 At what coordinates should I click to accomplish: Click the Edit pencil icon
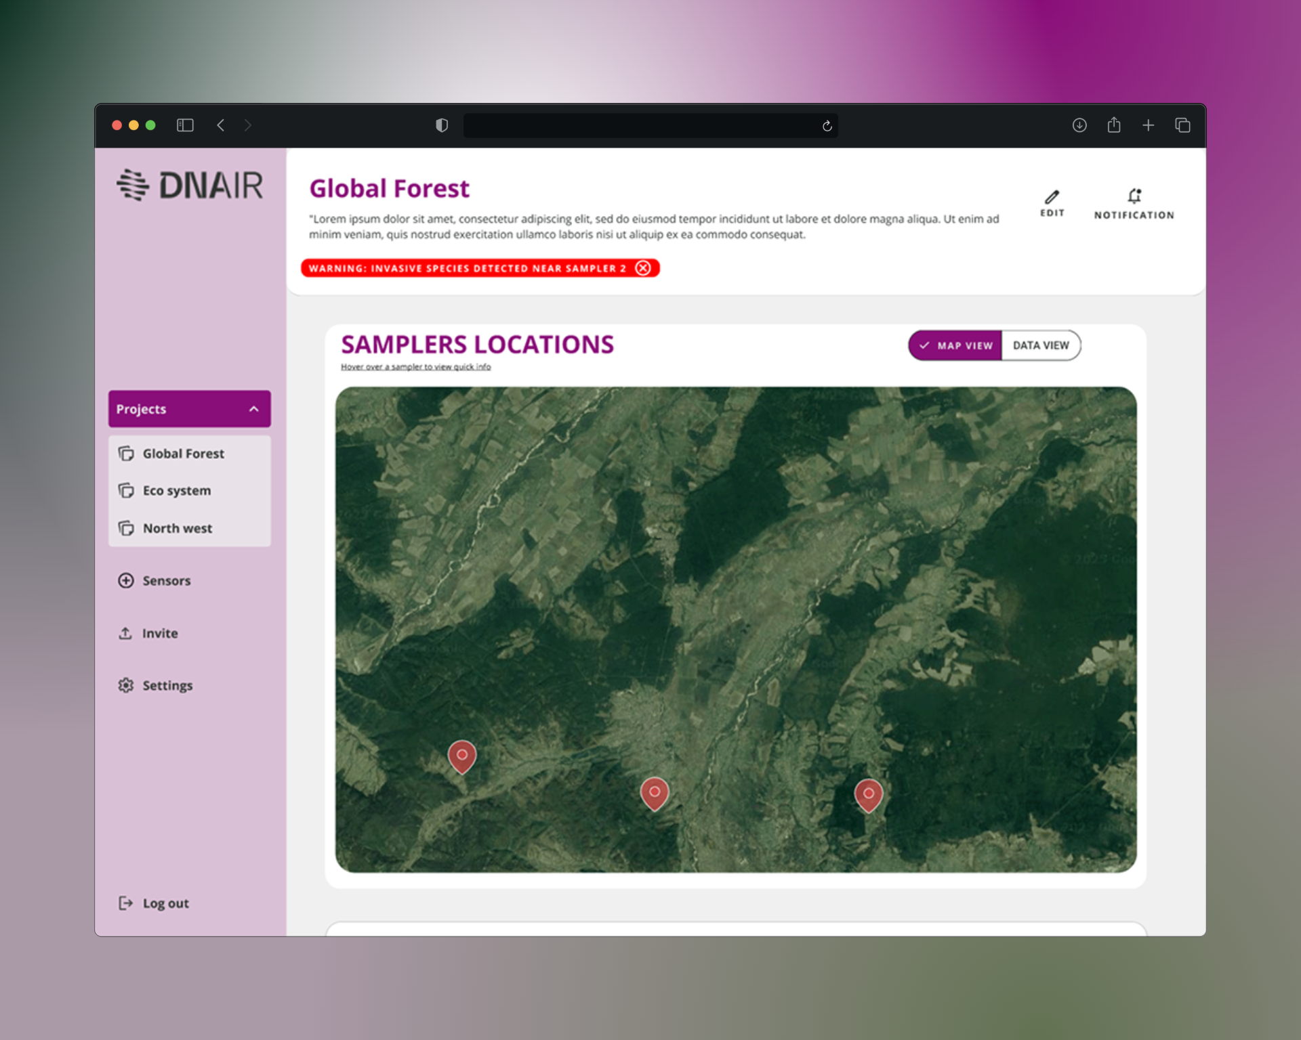point(1052,197)
